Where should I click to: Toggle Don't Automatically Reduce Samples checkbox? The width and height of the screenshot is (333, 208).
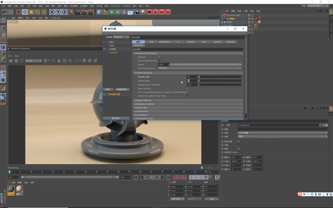(x=188, y=92)
